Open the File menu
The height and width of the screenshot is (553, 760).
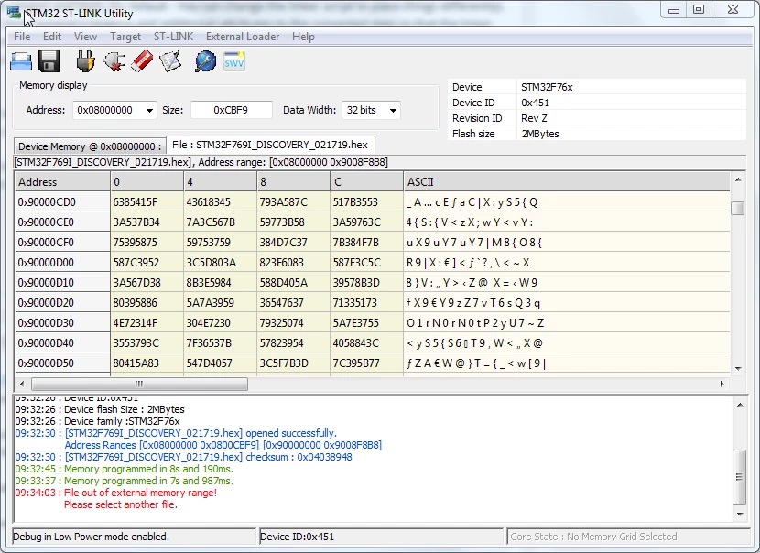click(22, 37)
